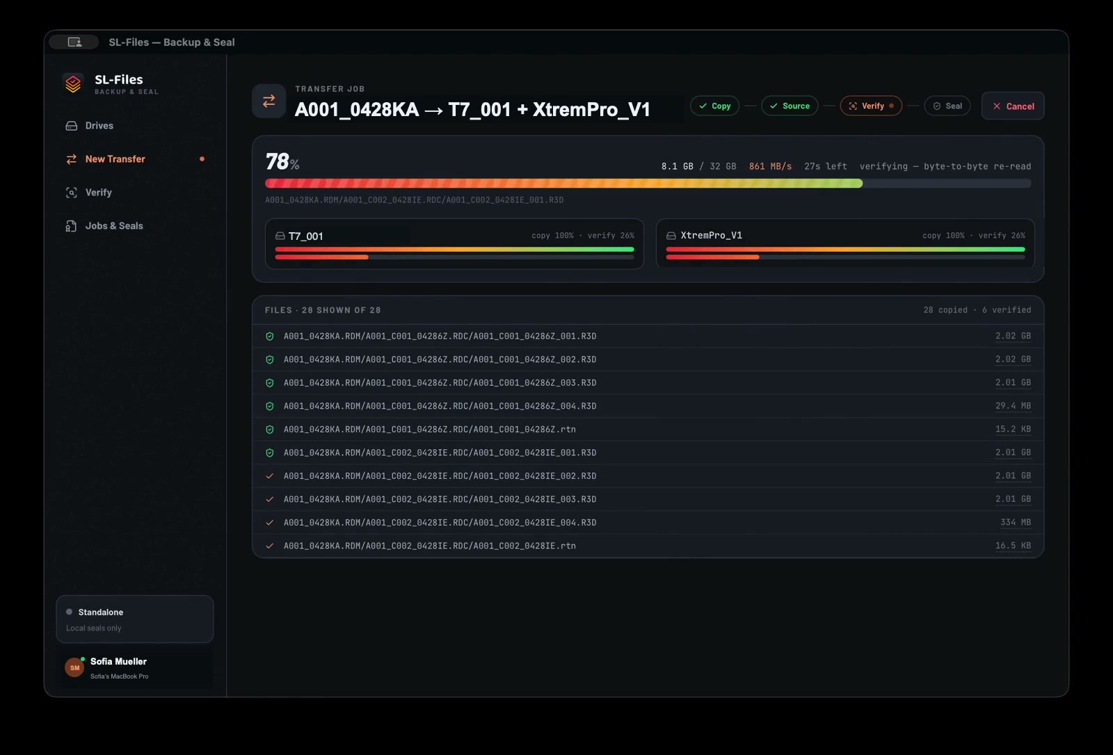This screenshot has height=755, width=1113.
Task: Click the Drives disk icon
Action: coord(72,126)
